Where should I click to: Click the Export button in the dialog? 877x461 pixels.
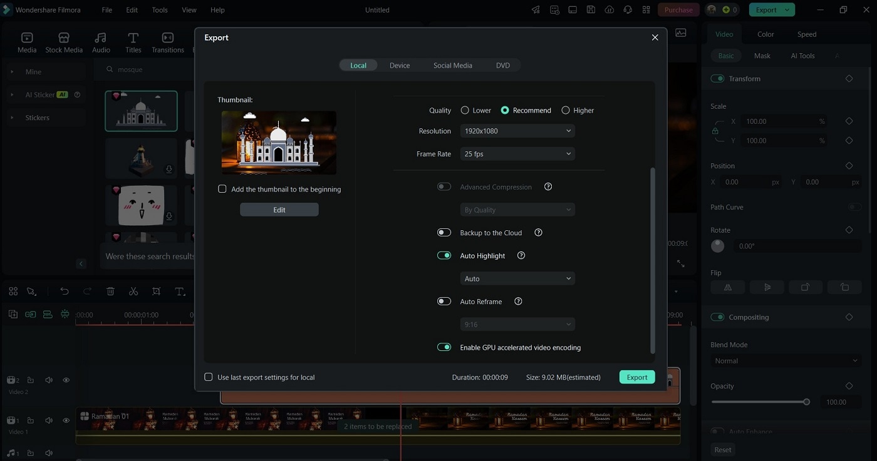(637, 377)
